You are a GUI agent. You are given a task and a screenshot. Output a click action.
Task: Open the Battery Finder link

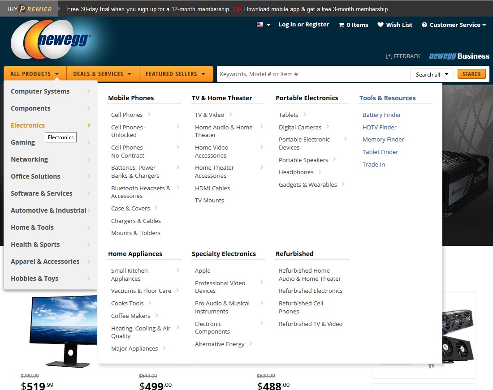(x=381, y=115)
